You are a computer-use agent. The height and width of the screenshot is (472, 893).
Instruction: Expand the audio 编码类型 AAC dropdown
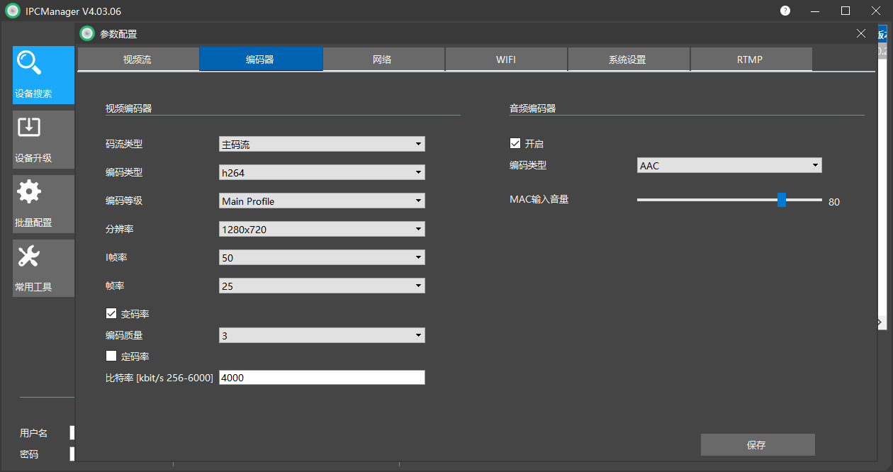click(729, 165)
